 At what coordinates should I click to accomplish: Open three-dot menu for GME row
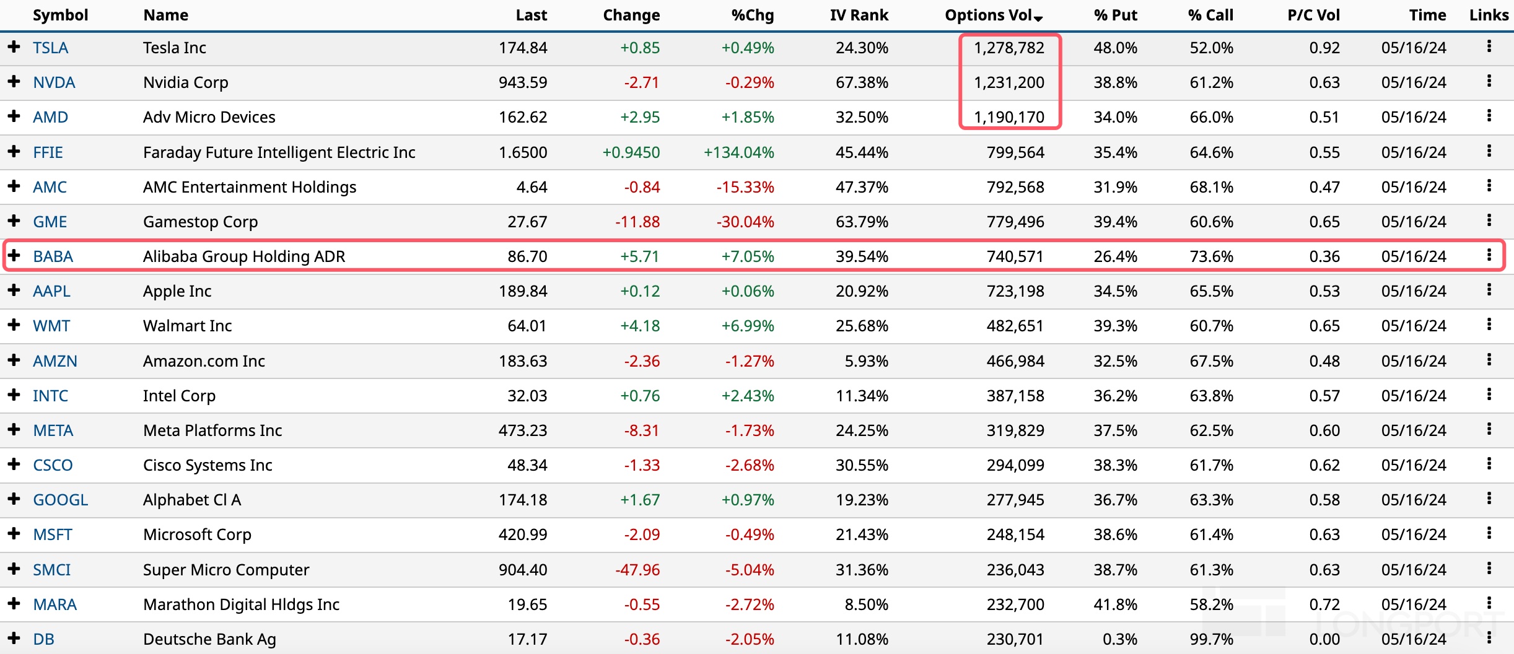[1489, 220]
